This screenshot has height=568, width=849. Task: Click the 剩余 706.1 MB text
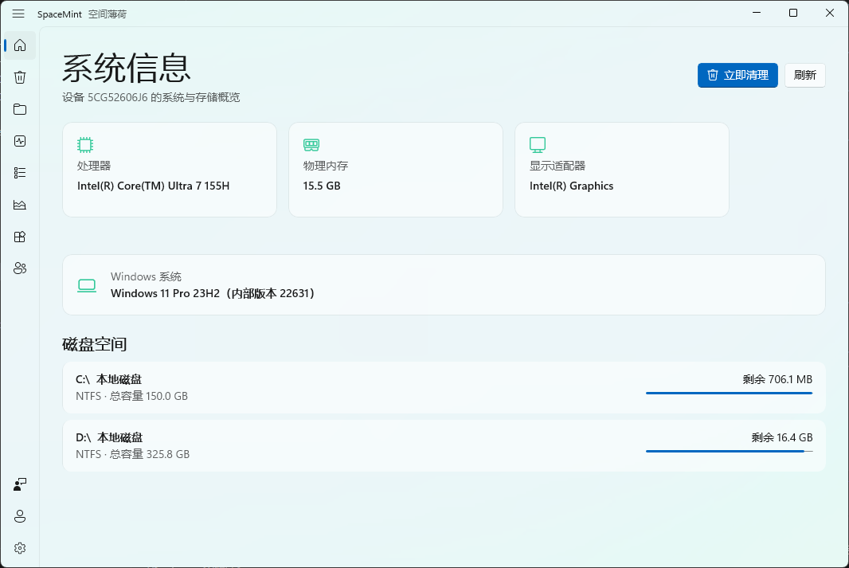point(777,379)
